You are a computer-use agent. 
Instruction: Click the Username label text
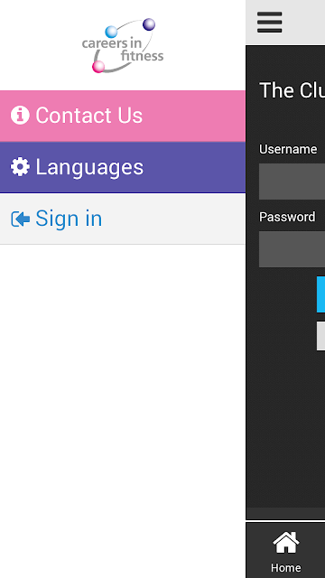pos(288,149)
